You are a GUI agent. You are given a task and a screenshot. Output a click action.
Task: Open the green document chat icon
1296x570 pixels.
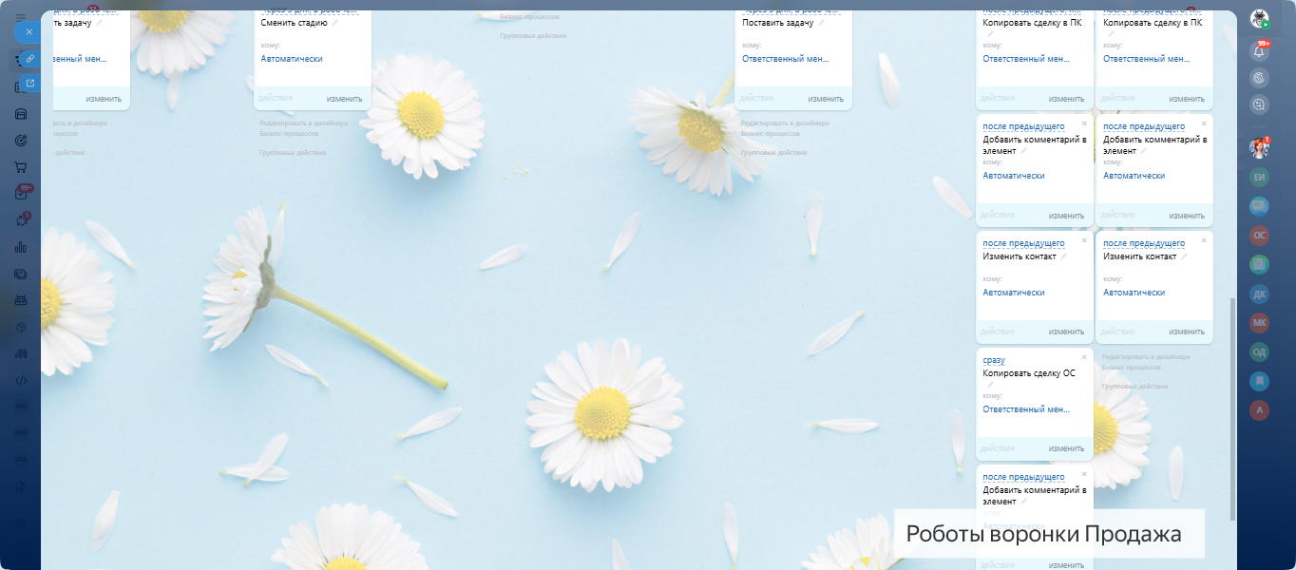[1259, 264]
